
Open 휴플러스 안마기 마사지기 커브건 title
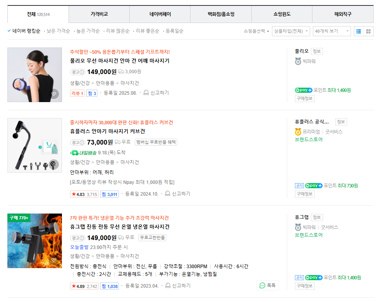point(108,131)
